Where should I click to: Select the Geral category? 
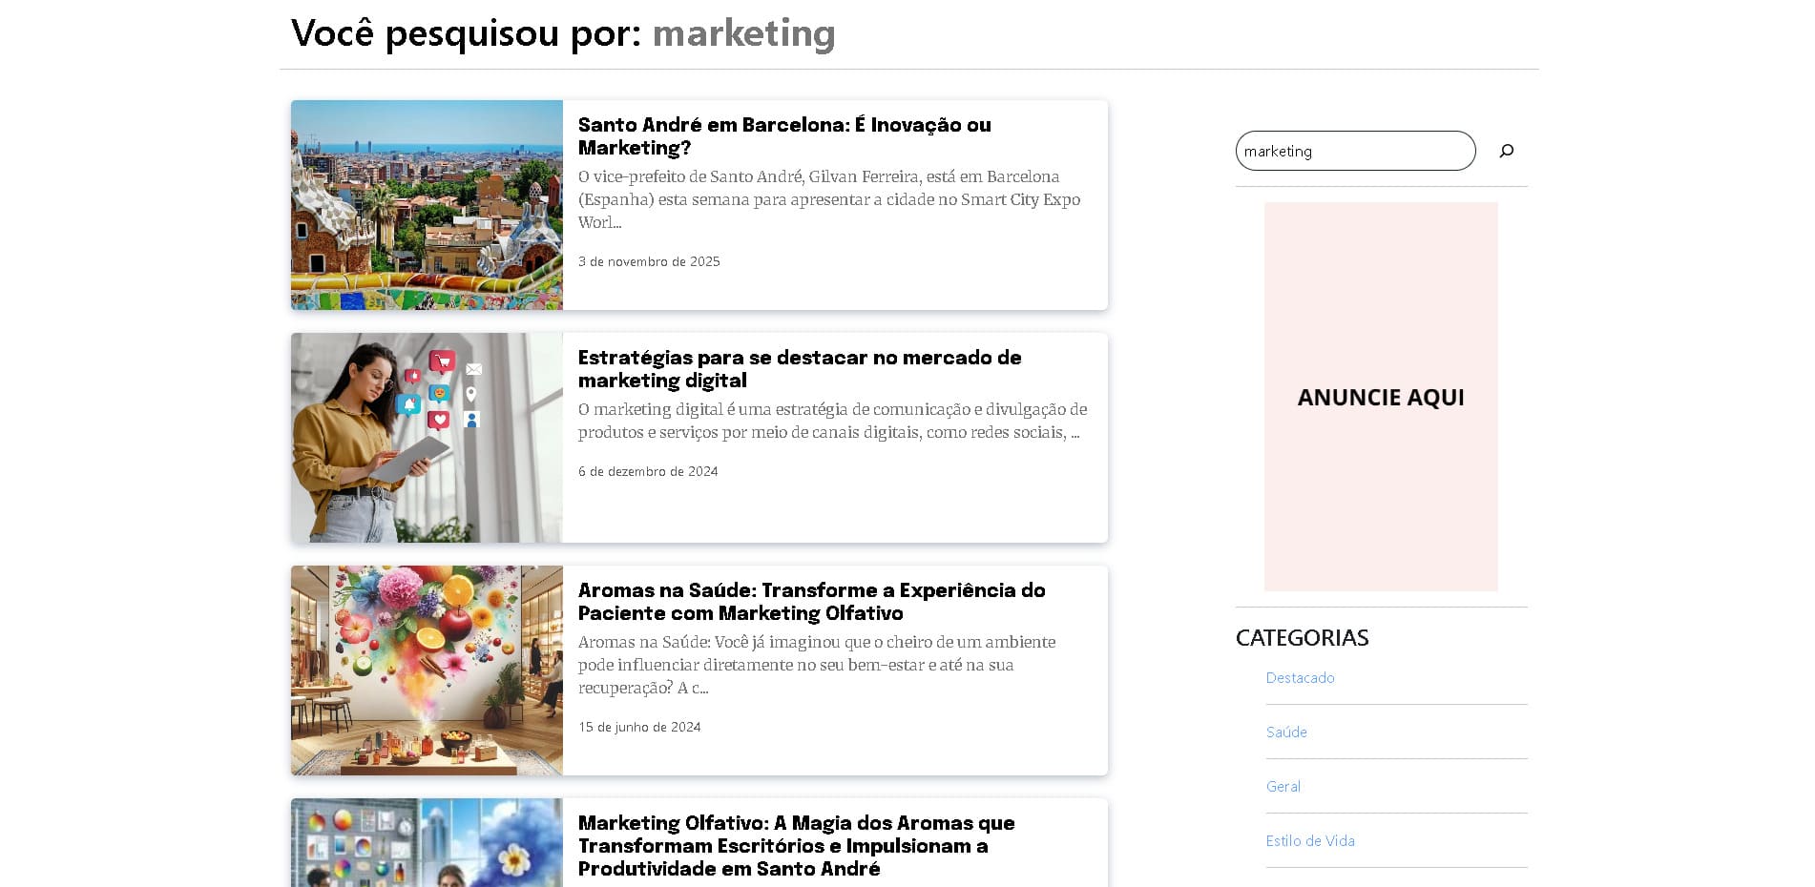point(1283,787)
